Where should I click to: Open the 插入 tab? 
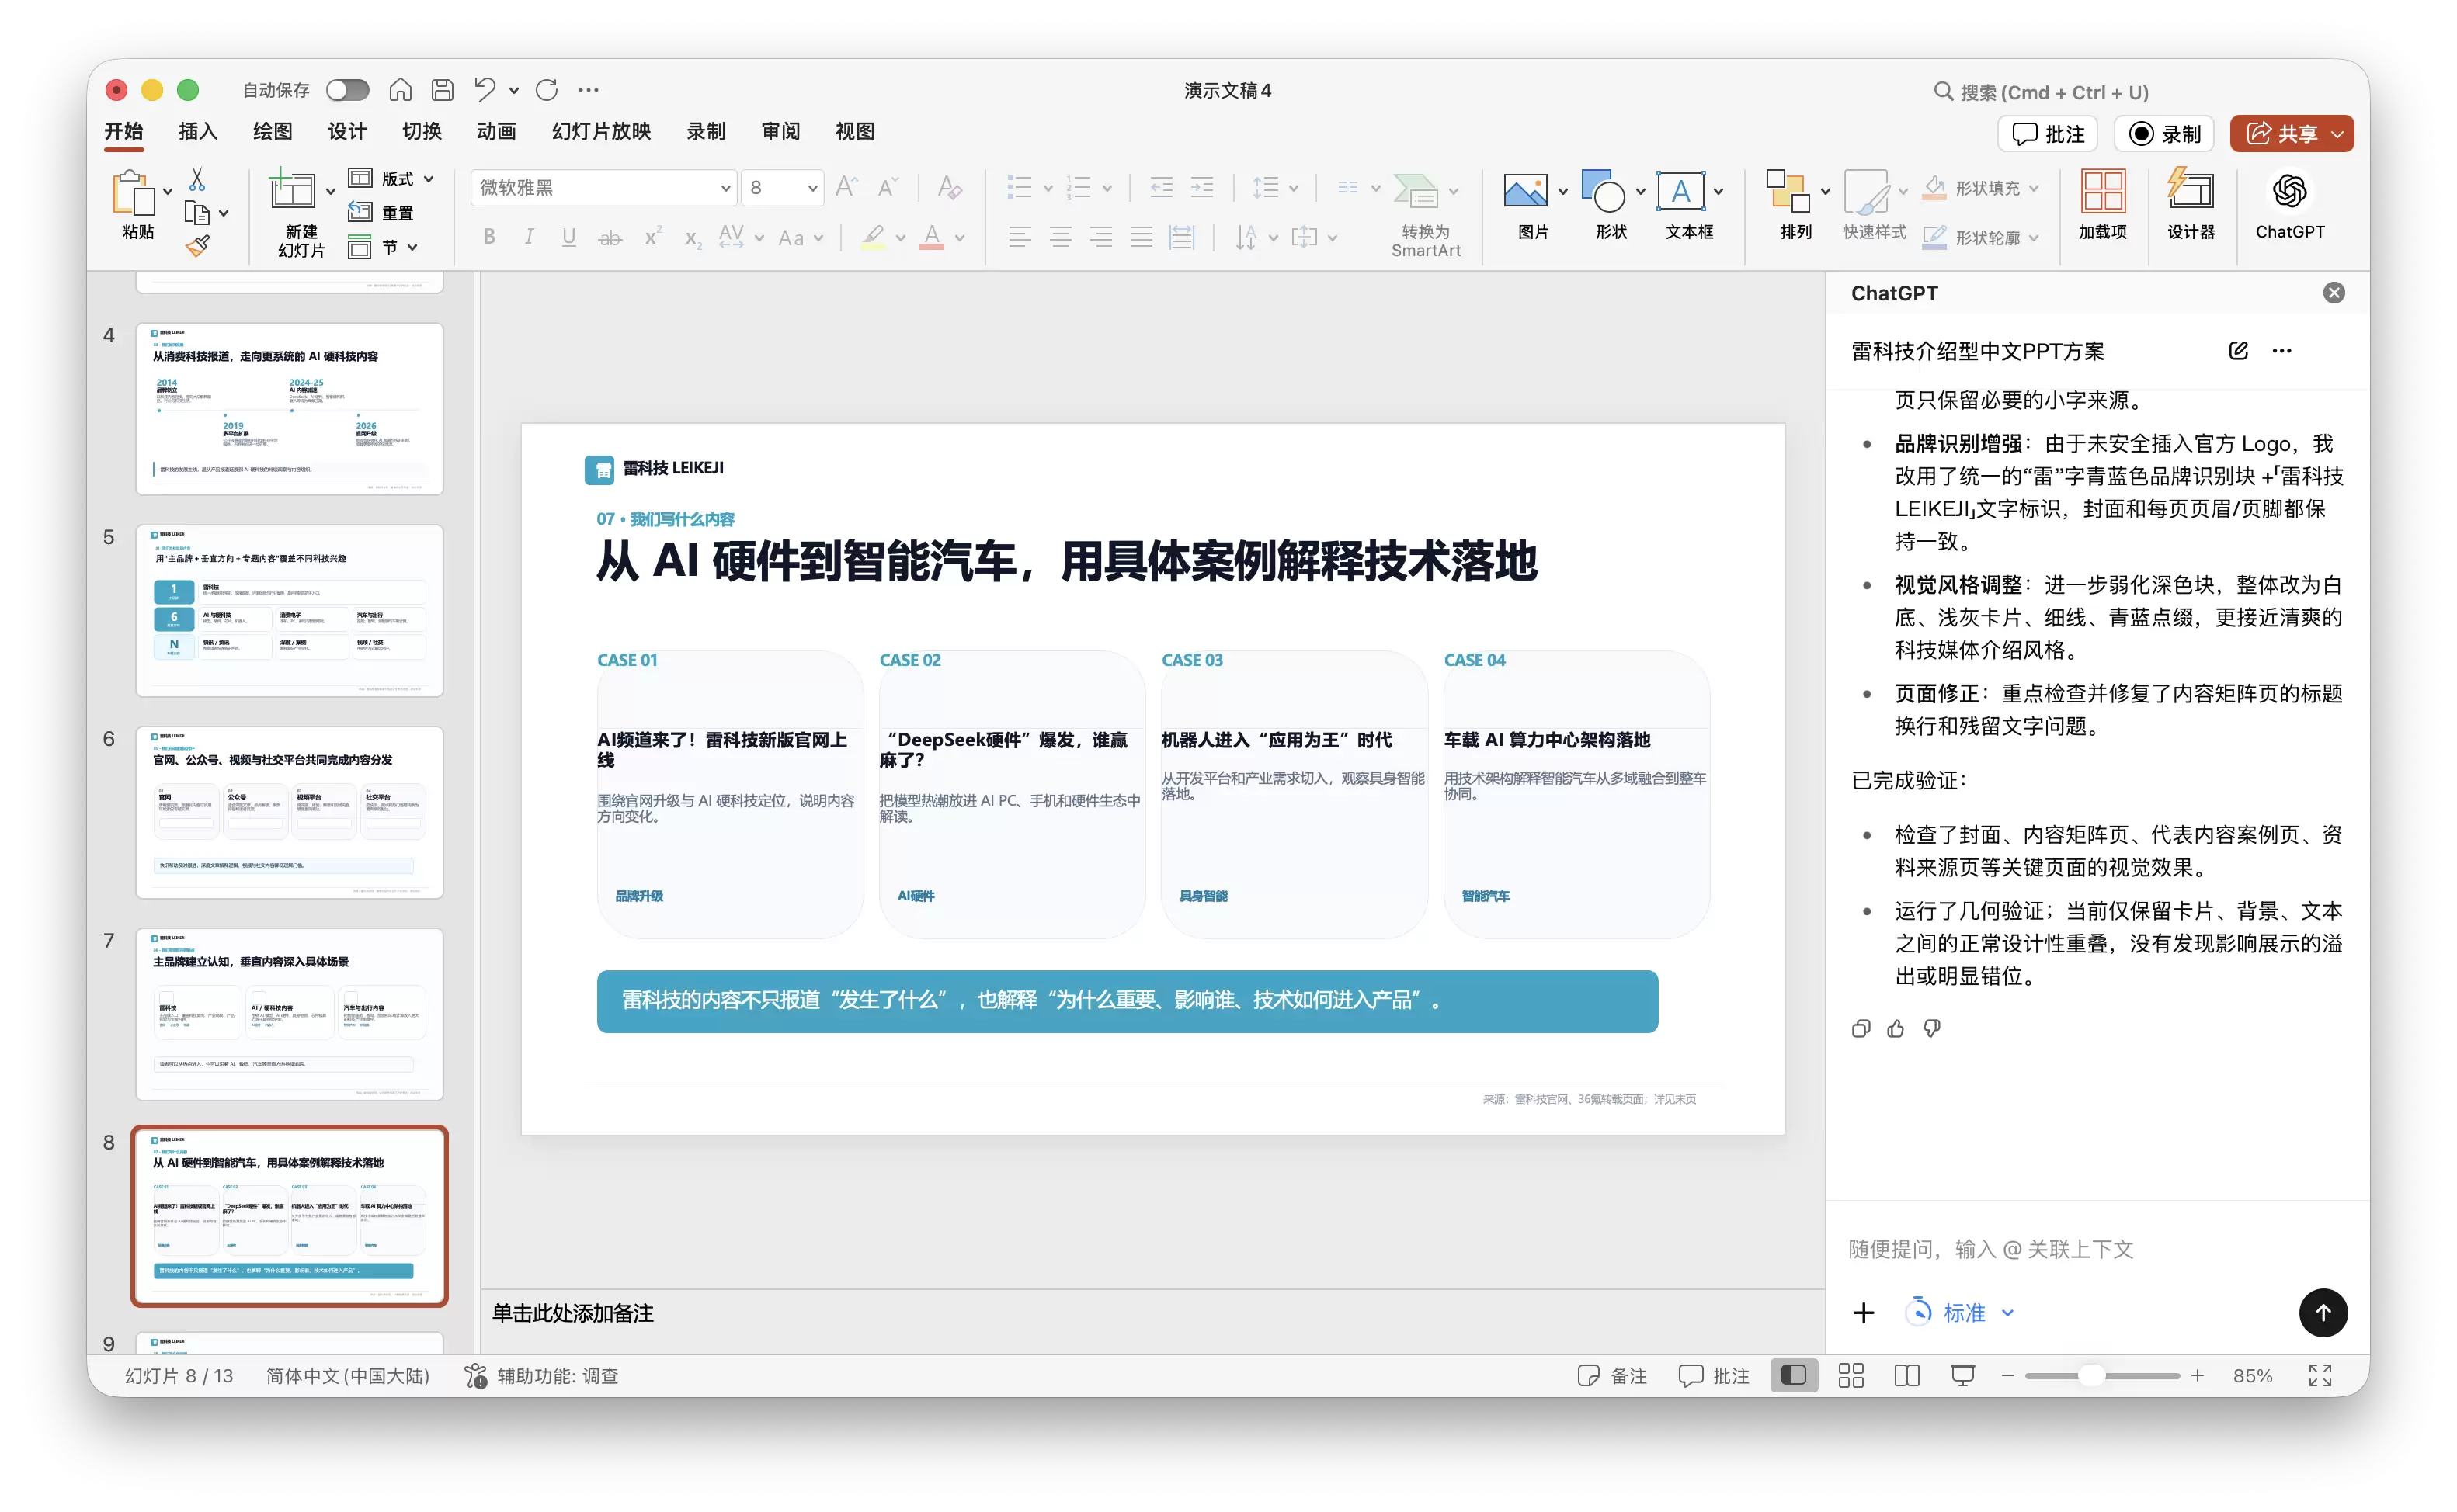(198, 131)
